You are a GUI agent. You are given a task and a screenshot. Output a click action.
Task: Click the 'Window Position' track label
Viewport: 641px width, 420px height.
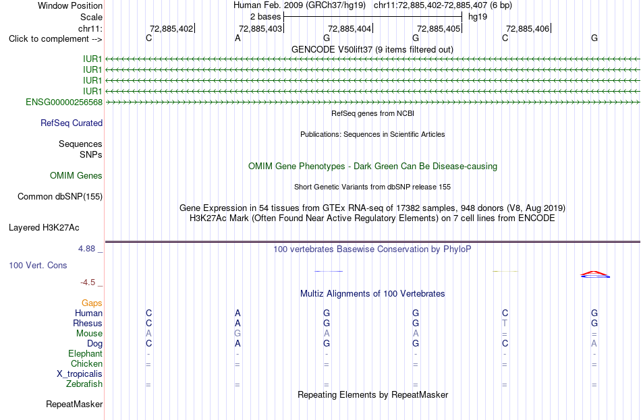tap(70, 5)
